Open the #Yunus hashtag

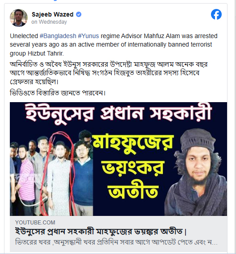click(88, 36)
